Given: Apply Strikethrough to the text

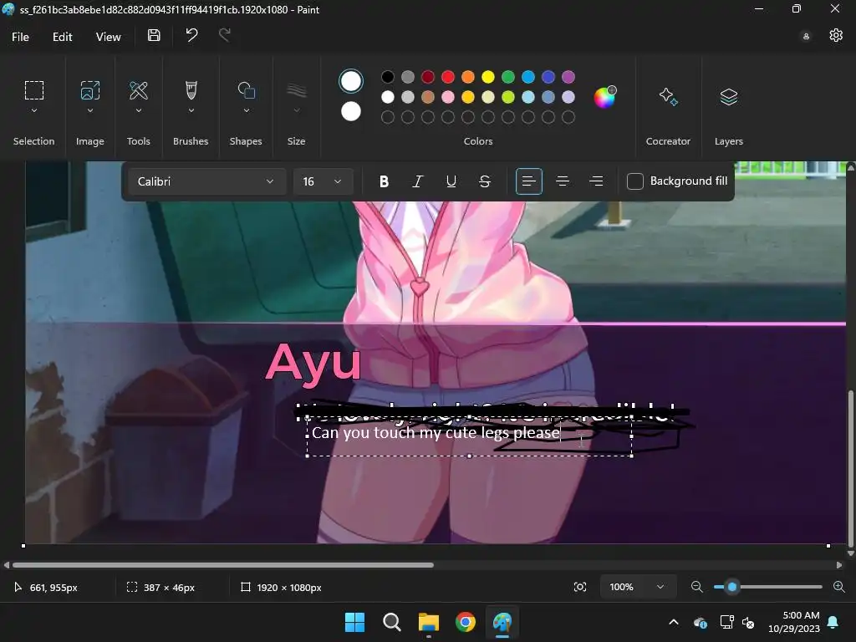Looking at the screenshot, I should [484, 181].
